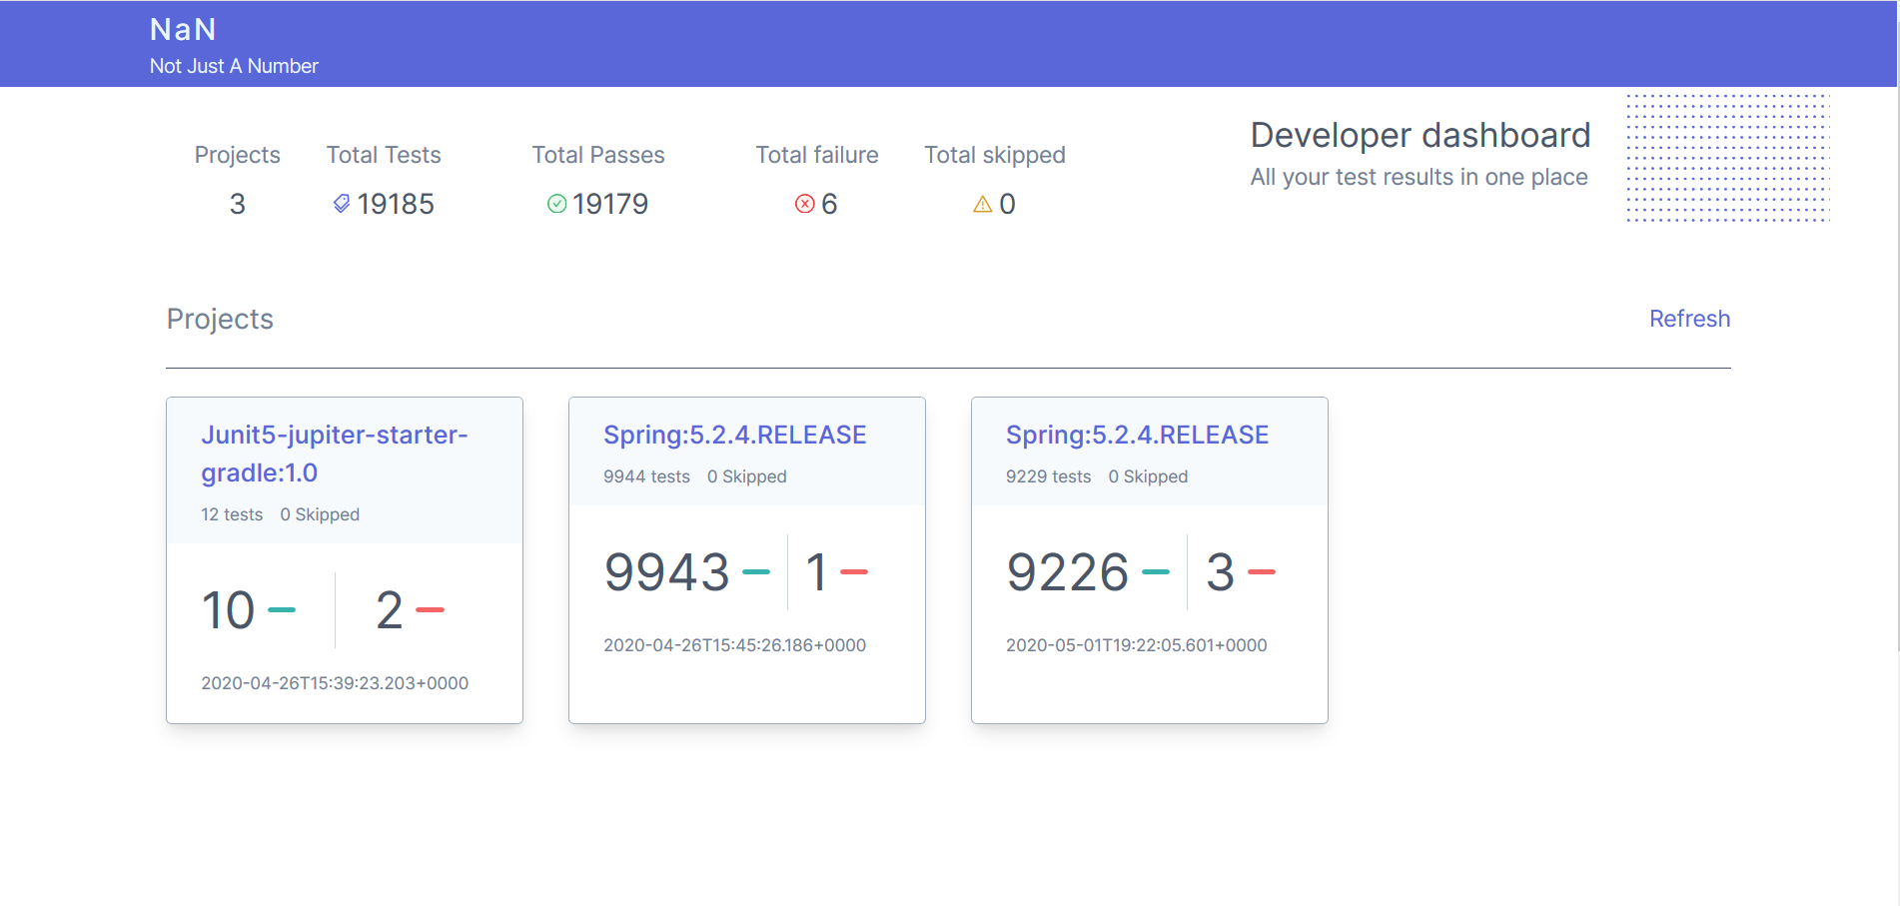
Task: Click the '12 tests' text
Action: pos(232,514)
